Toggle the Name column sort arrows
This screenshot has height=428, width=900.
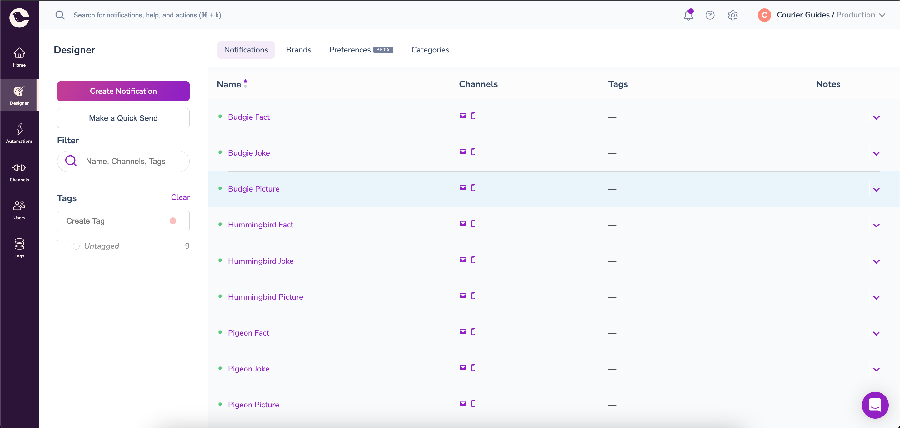coord(246,84)
